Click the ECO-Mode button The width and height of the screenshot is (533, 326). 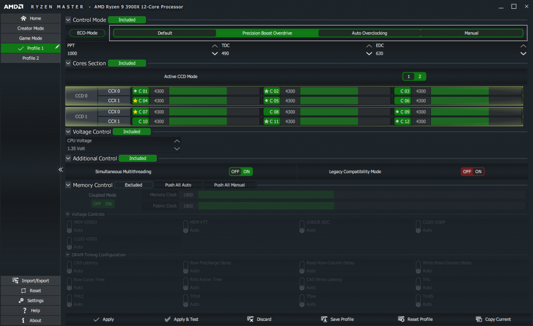[87, 33]
